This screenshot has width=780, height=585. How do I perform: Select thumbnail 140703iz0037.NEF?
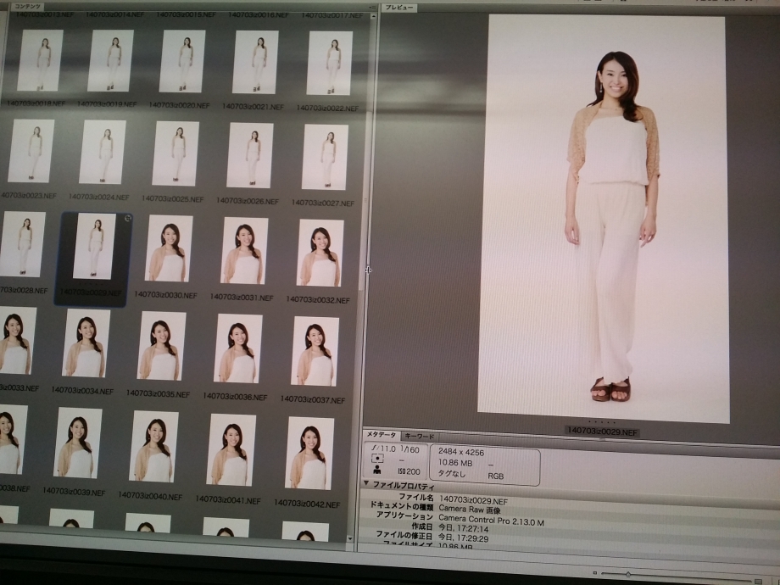point(315,351)
